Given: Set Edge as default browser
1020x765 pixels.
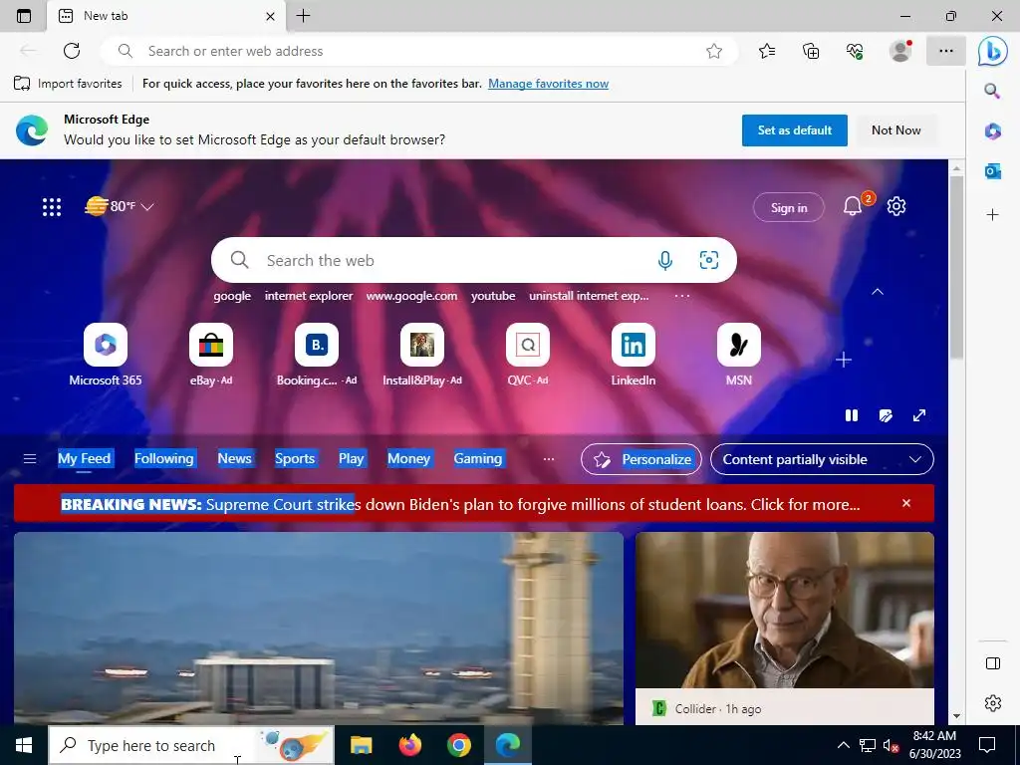Looking at the screenshot, I should click(794, 130).
